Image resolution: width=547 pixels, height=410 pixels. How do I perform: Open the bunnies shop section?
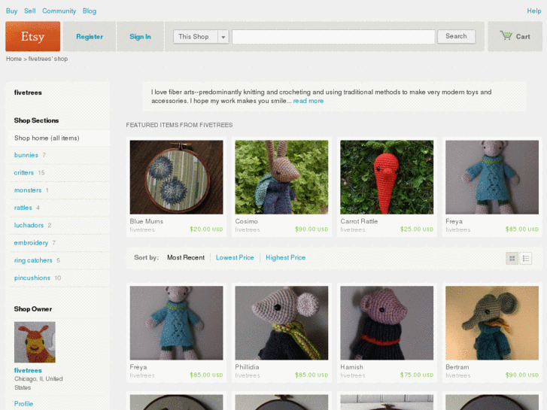click(x=26, y=155)
